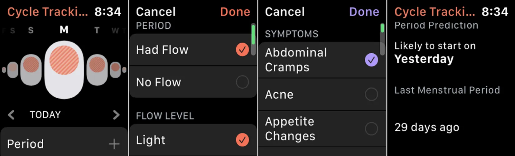Go to next day with right chevron
The width and height of the screenshot is (515, 156).
pyautogui.click(x=116, y=115)
